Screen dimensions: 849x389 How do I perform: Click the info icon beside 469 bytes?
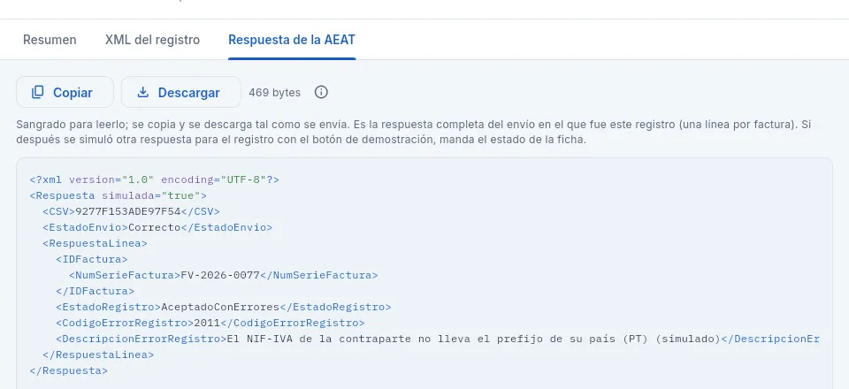pos(321,92)
